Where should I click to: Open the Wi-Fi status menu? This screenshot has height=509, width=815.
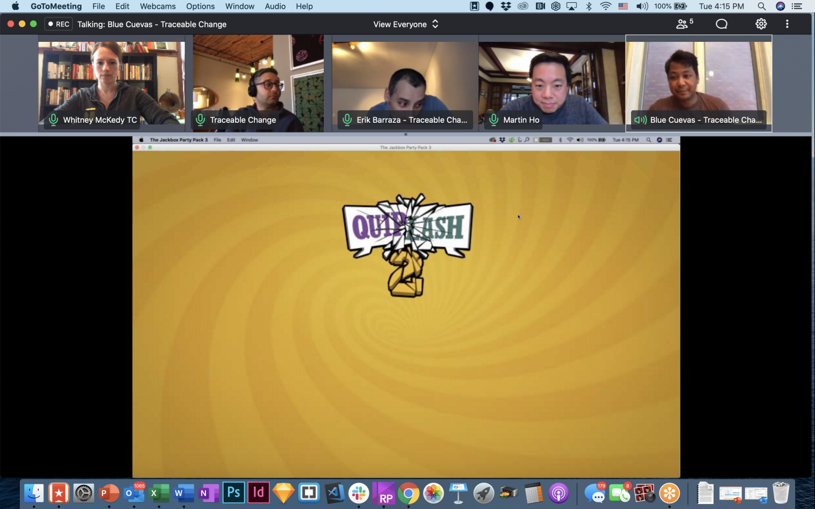pyautogui.click(x=606, y=6)
